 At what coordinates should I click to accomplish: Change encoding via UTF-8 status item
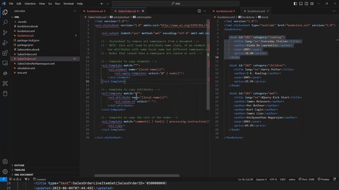(273, 179)
